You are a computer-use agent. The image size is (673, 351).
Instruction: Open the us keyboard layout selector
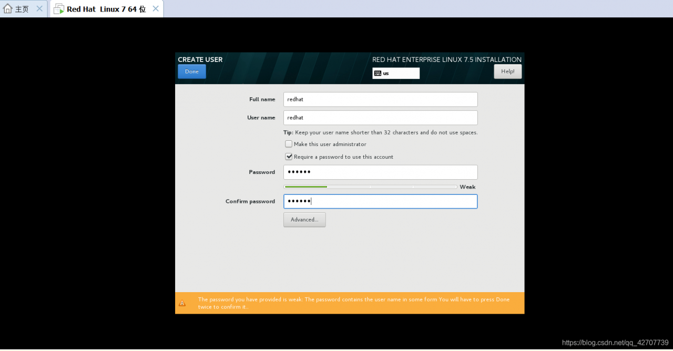pos(396,73)
